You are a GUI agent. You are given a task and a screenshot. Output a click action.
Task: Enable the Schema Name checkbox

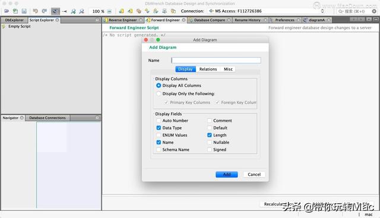point(159,150)
